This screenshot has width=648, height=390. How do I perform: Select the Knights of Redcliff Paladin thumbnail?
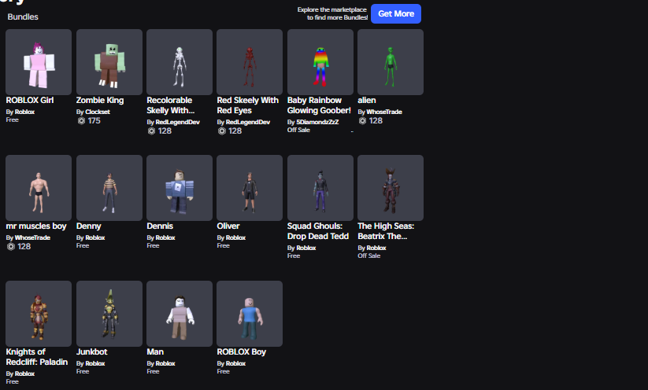click(x=39, y=314)
